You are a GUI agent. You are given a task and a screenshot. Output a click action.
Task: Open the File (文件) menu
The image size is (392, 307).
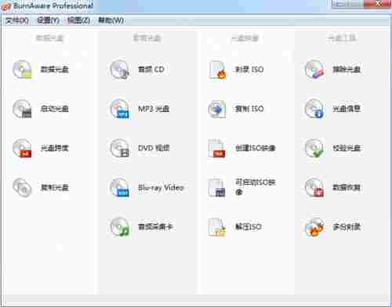(x=17, y=20)
